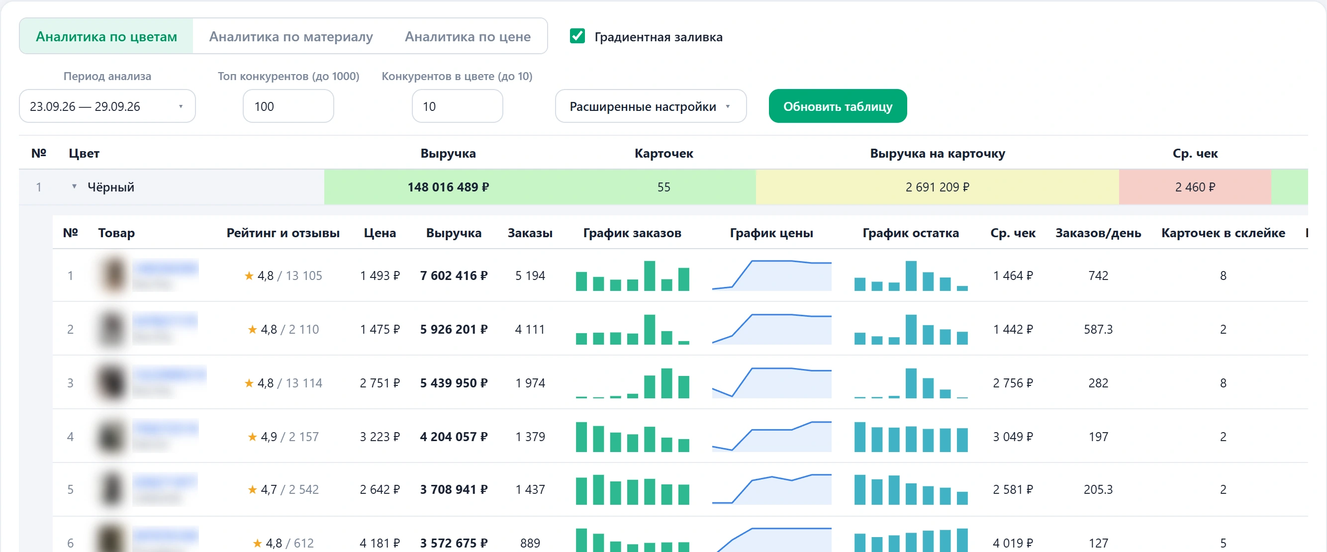This screenshot has height=552, width=1327.
Task: Click orders value 4 111
Action: tap(530, 329)
